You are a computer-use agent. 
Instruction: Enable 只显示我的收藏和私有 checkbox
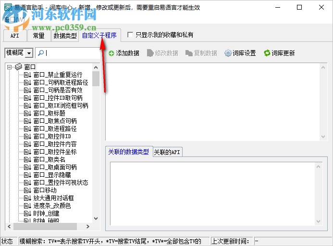point(130,35)
